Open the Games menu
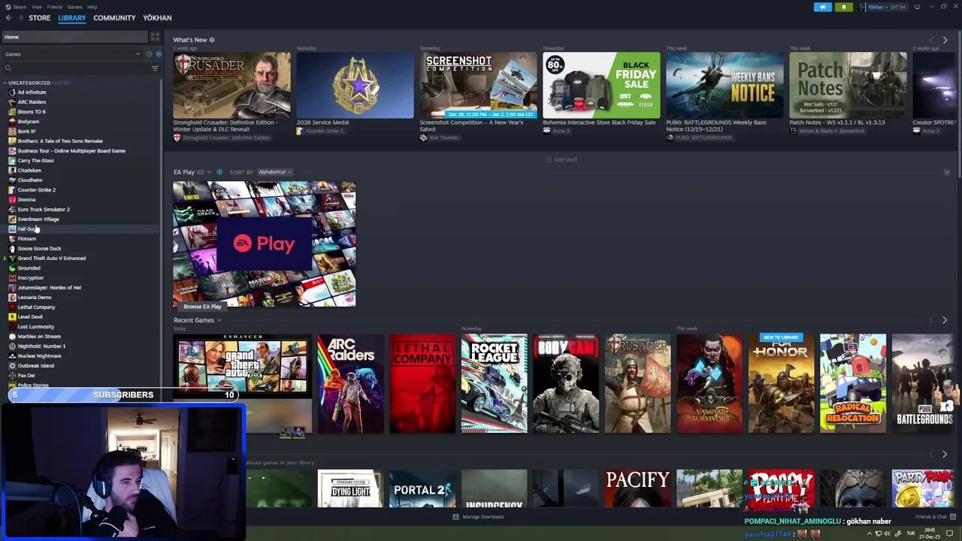 (74, 7)
